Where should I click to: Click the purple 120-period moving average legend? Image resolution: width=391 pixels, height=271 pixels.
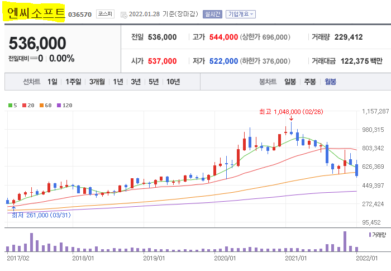pos(65,105)
